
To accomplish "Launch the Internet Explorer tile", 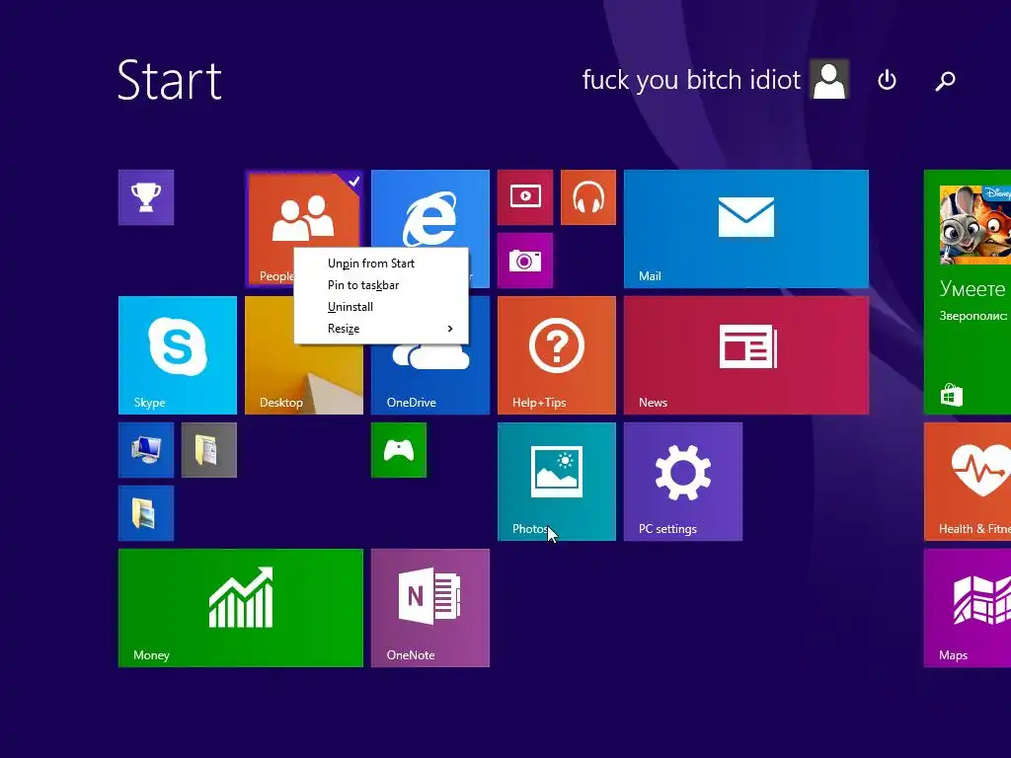I will click(x=430, y=208).
